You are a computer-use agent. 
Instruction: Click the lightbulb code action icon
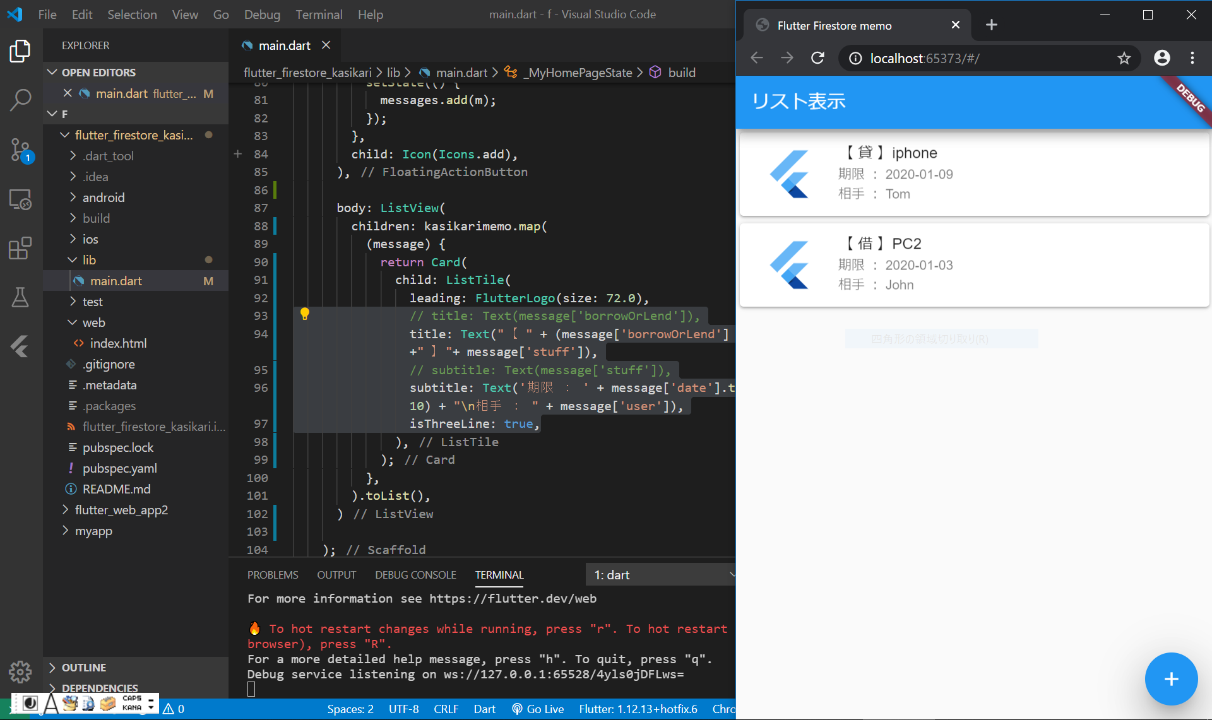tap(304, 314)
